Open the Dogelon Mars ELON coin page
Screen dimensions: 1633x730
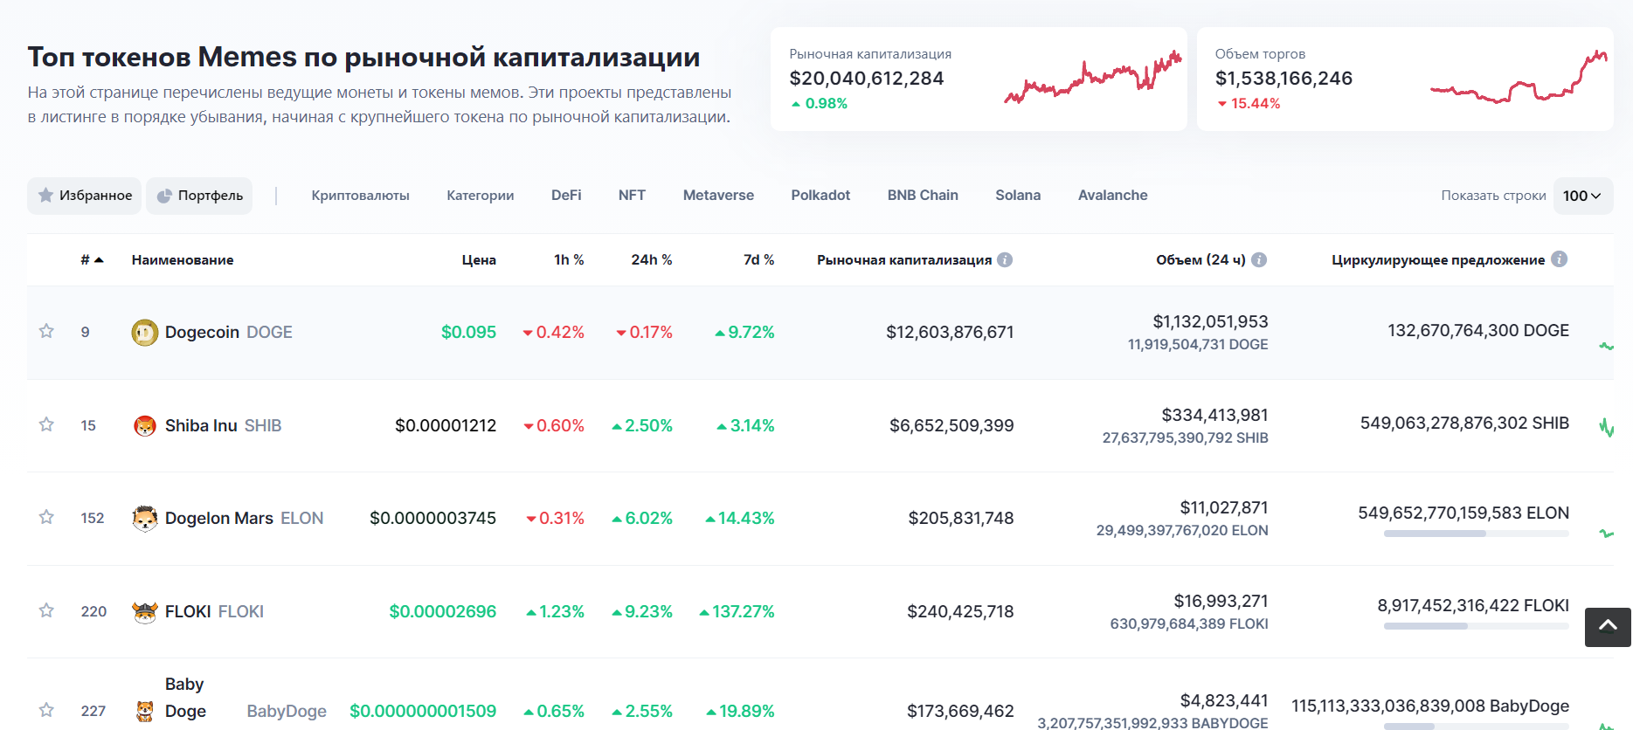click(244, 518)
